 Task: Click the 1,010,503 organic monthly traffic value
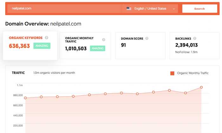click(76, 48)
